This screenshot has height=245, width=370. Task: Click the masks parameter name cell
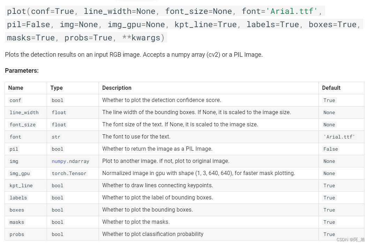click(17, 222)
